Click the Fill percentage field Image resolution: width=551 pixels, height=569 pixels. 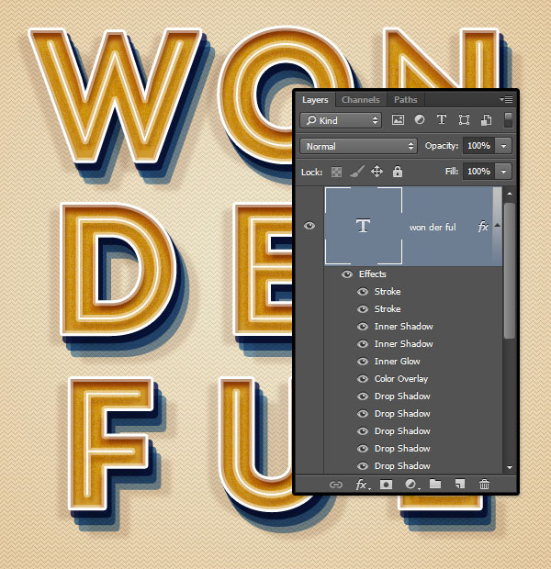478,172
